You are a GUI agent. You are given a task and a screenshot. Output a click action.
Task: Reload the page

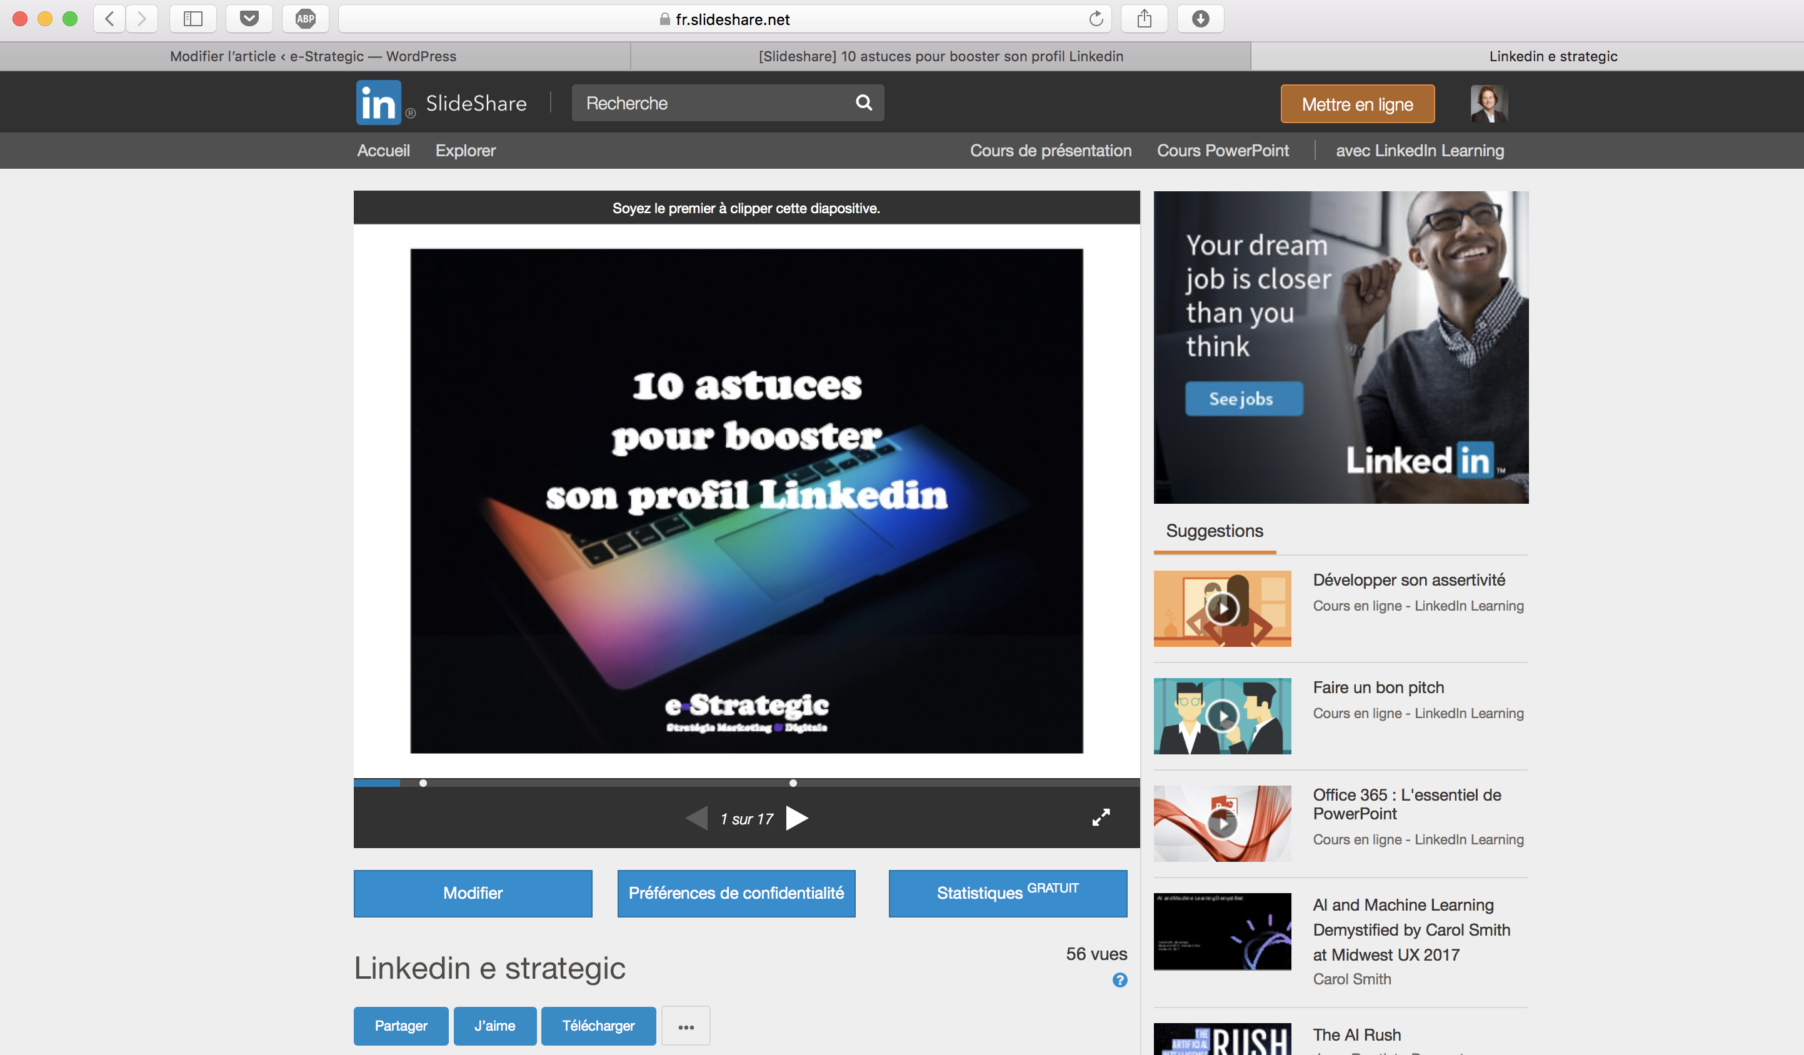(1095, 19)
